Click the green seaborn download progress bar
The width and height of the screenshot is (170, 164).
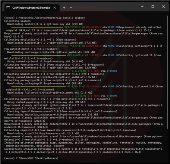(37, 27)
